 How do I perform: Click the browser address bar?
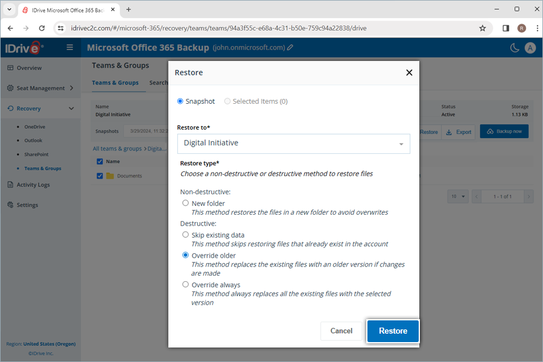241,28
